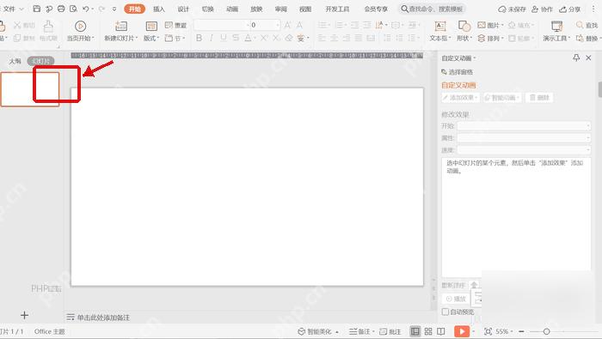
Task: Open the Section (节) dropdown
Action: 175,39
